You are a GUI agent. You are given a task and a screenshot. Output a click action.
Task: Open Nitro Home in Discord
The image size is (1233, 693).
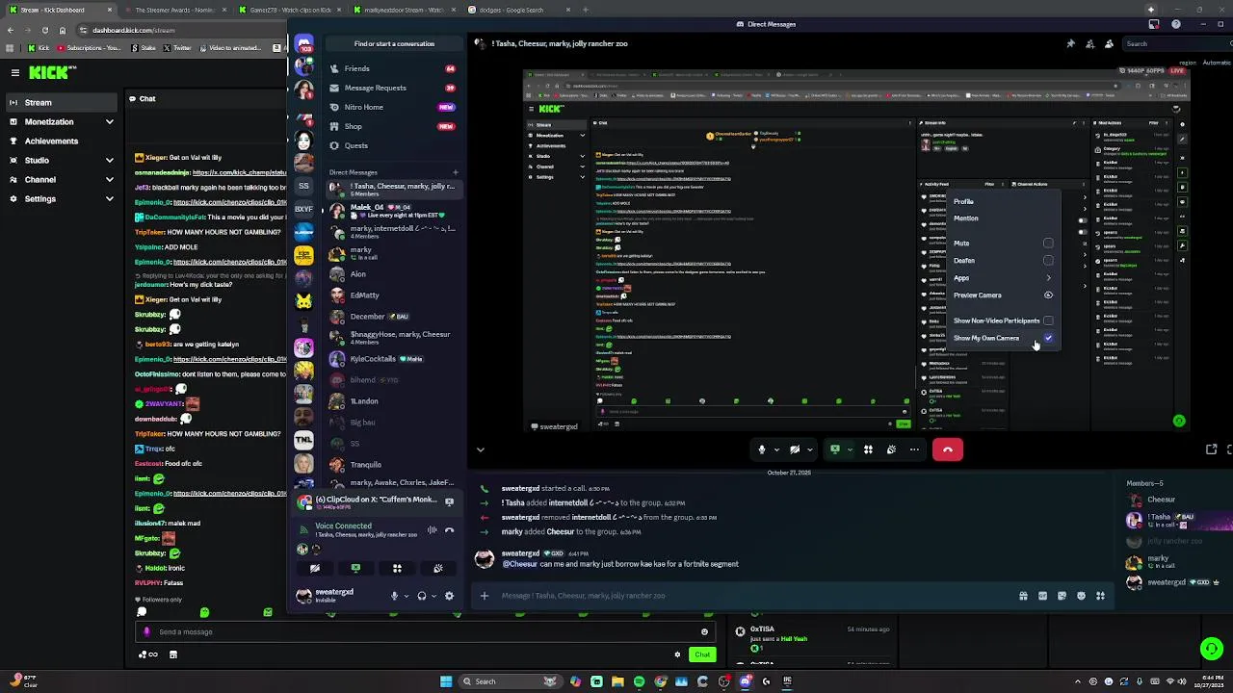pyautogui.click(x=392, y=107)
